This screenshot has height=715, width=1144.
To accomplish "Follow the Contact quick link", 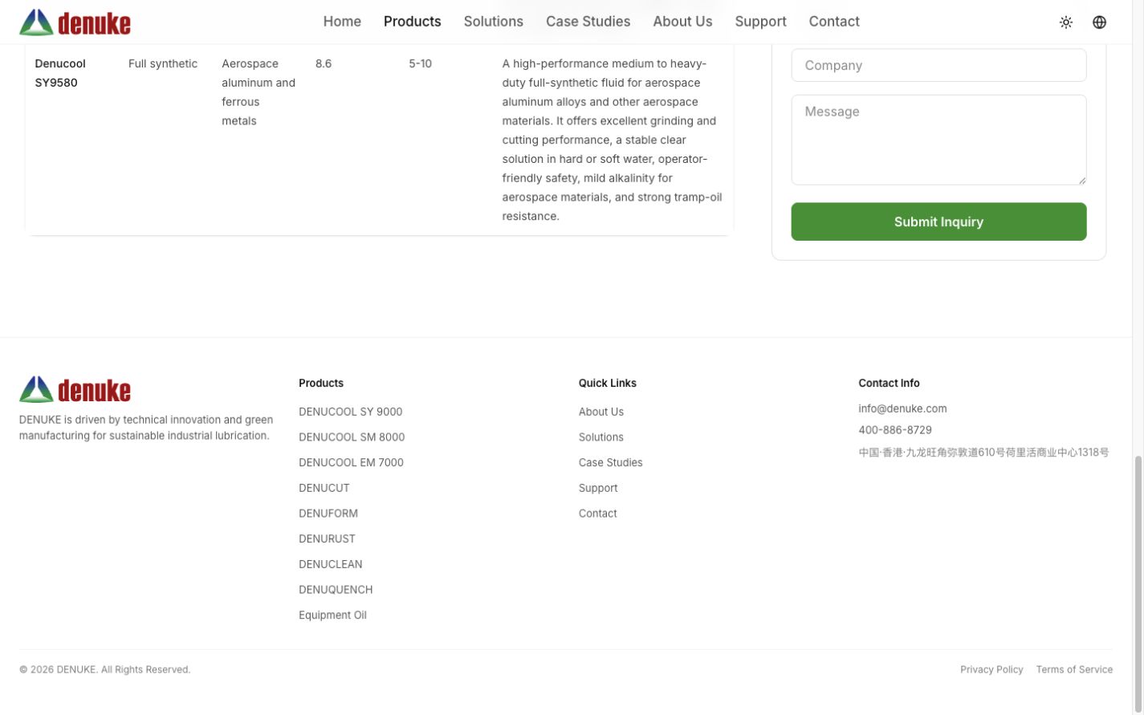I will click(598, 514).
